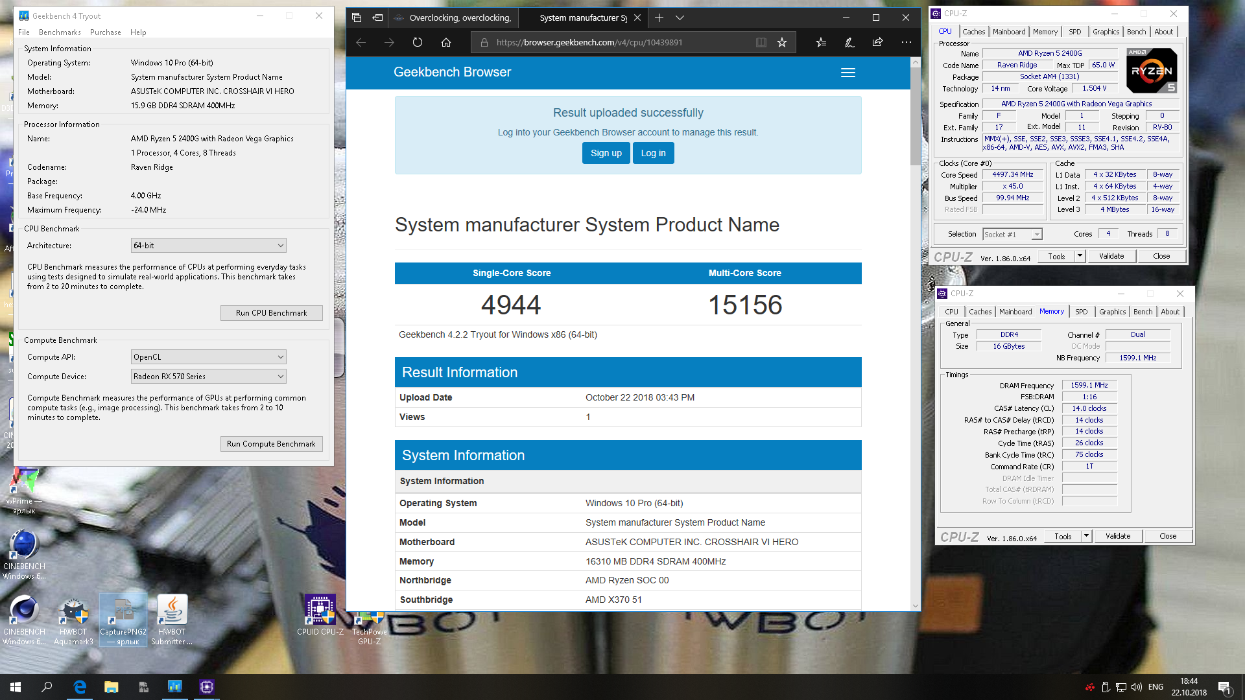The image size is (1245, 700).
Task: Switch to the Overclocking tab in Edge
Action: (x=454, y=18)
